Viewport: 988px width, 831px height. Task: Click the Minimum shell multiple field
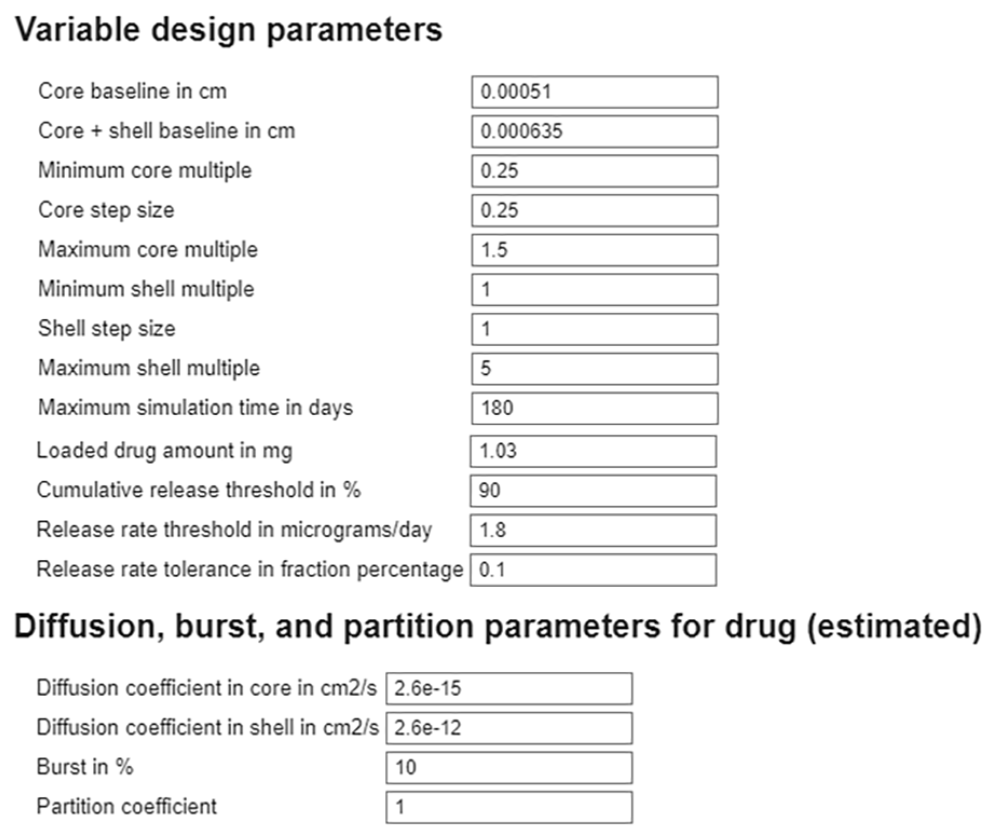[x=594, y=290]
